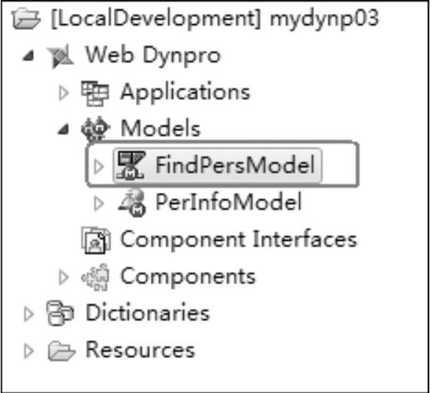
Task: Click the Dictionaries database icon
Action: click(x=60, y=314)
